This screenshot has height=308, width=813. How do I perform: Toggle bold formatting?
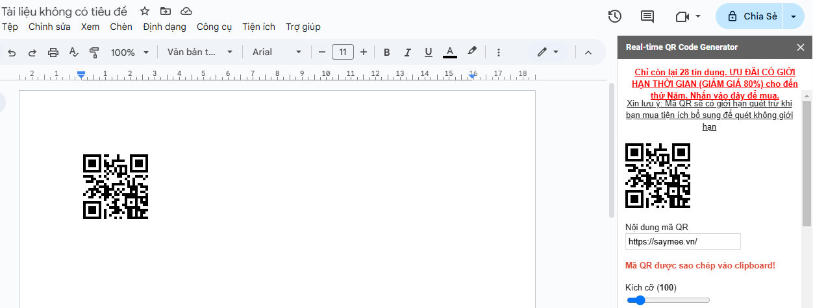coord(387,53)
